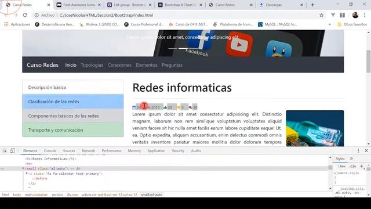Image resolution: width=371 pixels, height=209 pixels.
Task: Click the calendar icon beside the date
Action: coord(134,107)
